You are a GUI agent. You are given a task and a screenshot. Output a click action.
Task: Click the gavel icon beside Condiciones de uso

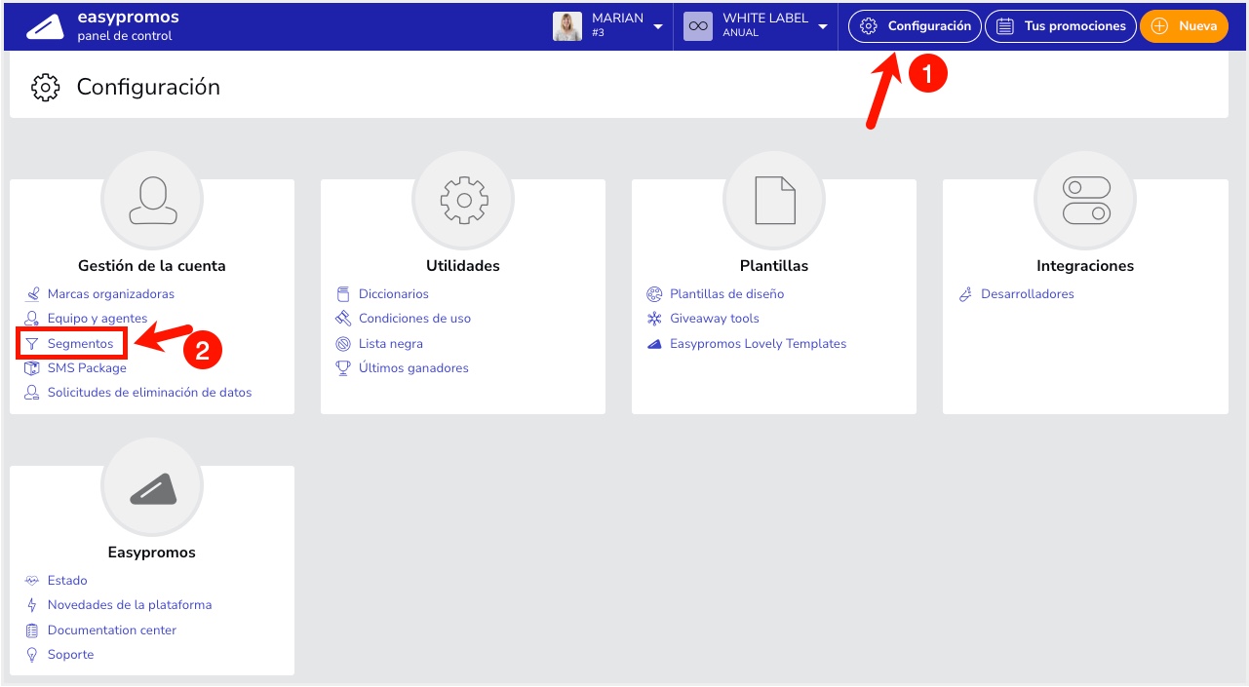[343, 319]
